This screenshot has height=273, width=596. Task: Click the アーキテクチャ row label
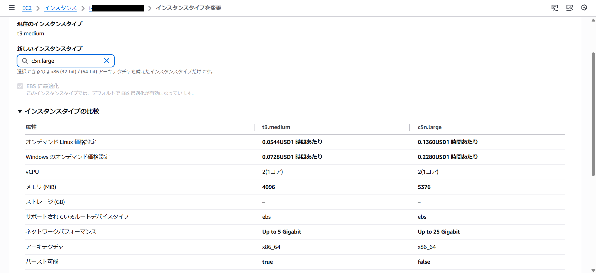(x=44, y=247)
